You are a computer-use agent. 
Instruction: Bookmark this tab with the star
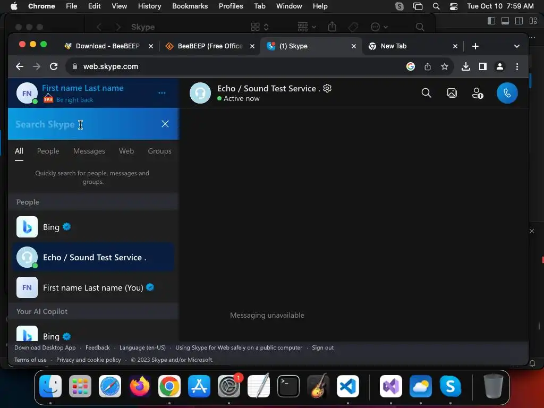445,66
